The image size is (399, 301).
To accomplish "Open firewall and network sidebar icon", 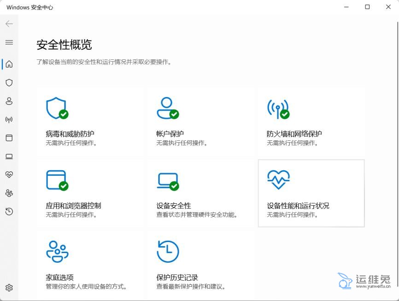I will coord(9,120).
